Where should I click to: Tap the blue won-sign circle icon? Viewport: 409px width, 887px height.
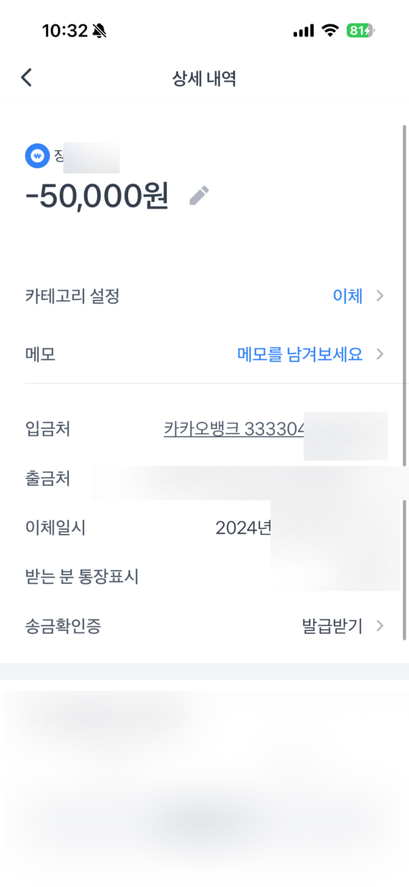pos(37,155)
